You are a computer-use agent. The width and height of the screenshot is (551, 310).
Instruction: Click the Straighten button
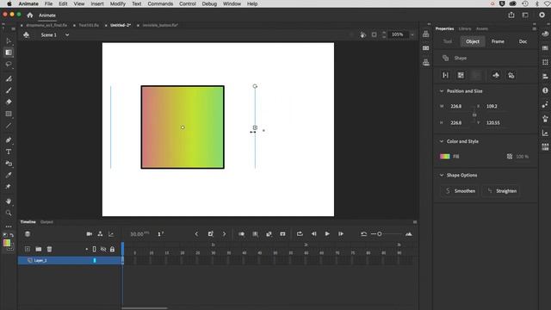[x=501, y=191]
